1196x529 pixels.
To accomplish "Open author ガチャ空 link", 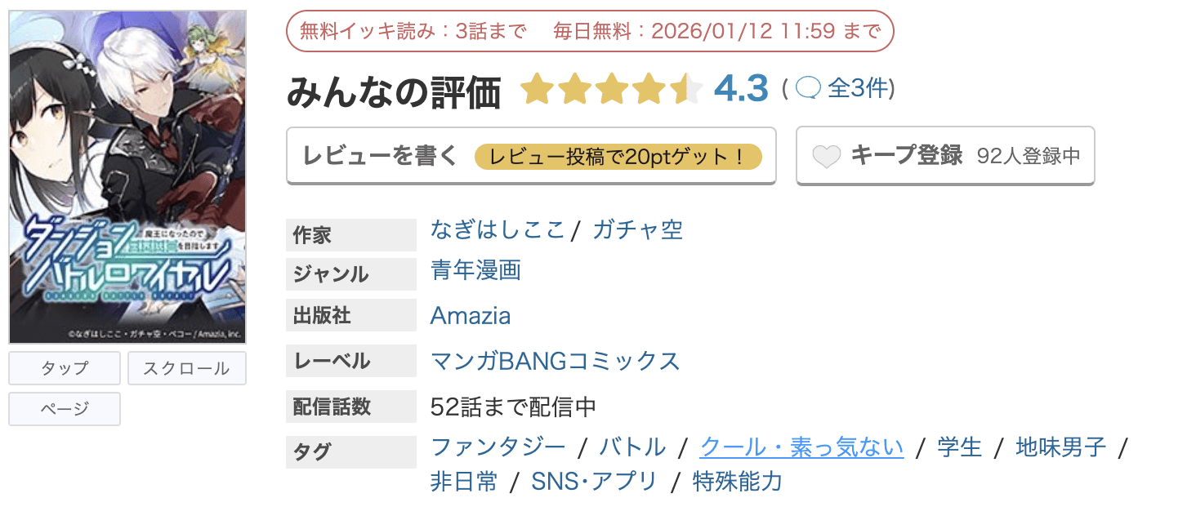I will point(638,230).
